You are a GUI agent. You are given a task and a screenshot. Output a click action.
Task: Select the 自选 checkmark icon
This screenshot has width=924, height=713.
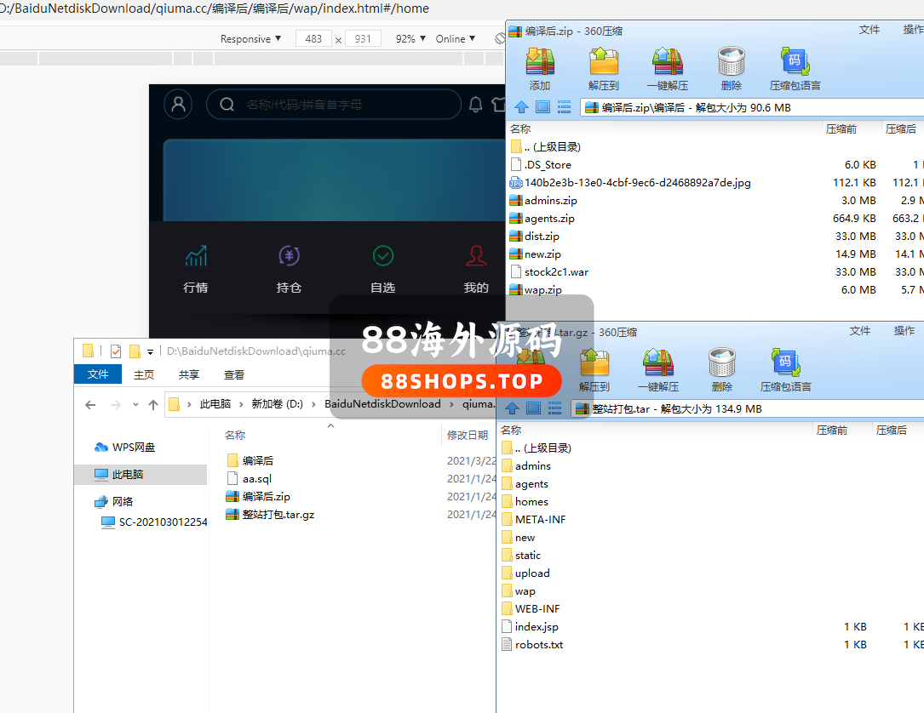(x=382, y=256)
